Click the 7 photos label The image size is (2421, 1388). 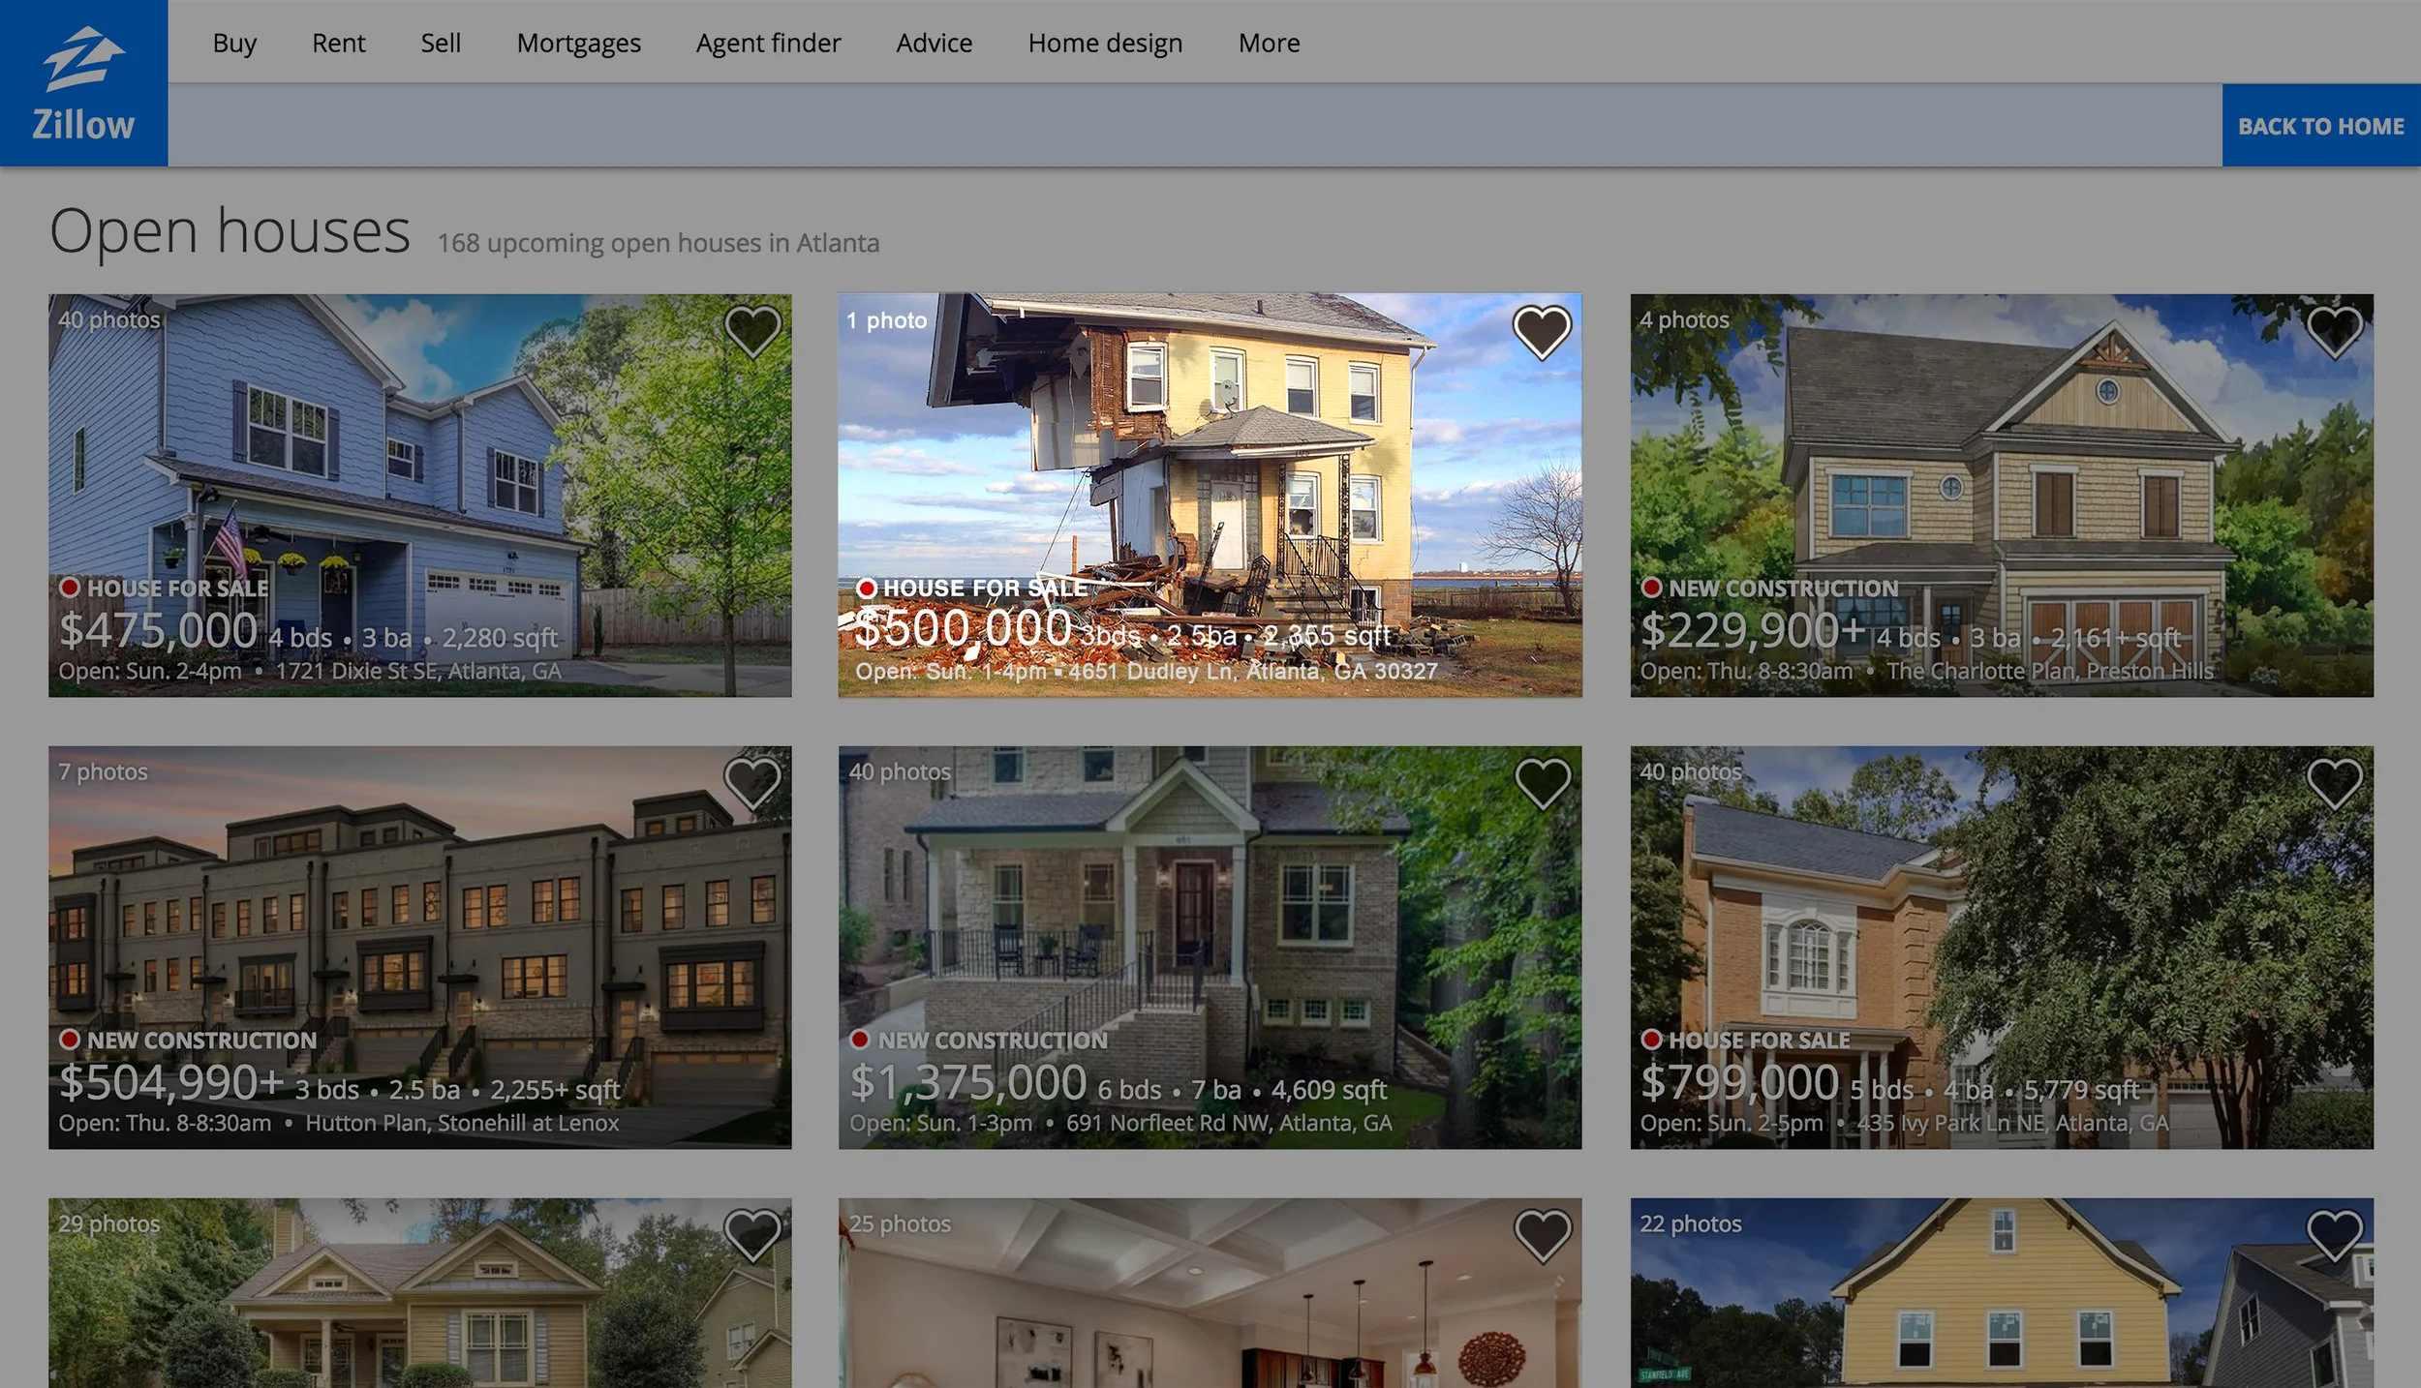tap(103, 771)
